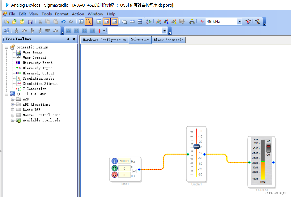
Task: Click the Tone1 dB gain field
Action: click(x=124, y=175)
